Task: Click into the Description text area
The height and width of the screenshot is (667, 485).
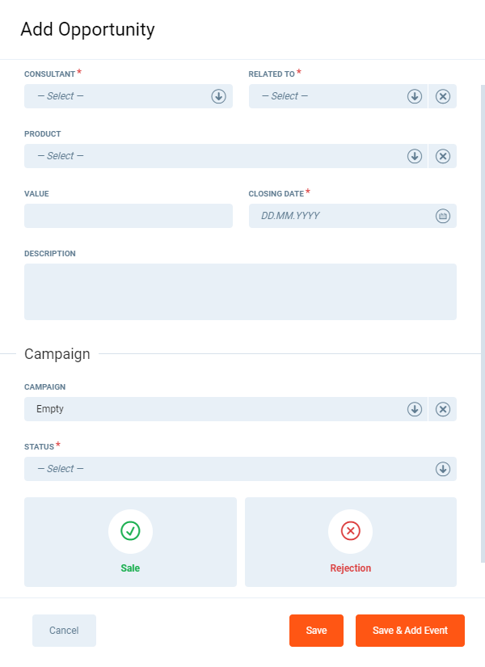Action: coord(240,292)
